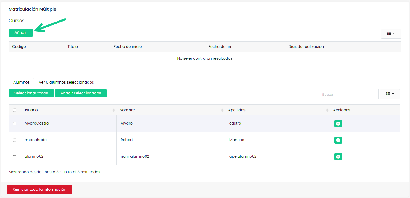Focus the Buscar search field
Screen dimensions: 410x198
(x=348, y=94)
